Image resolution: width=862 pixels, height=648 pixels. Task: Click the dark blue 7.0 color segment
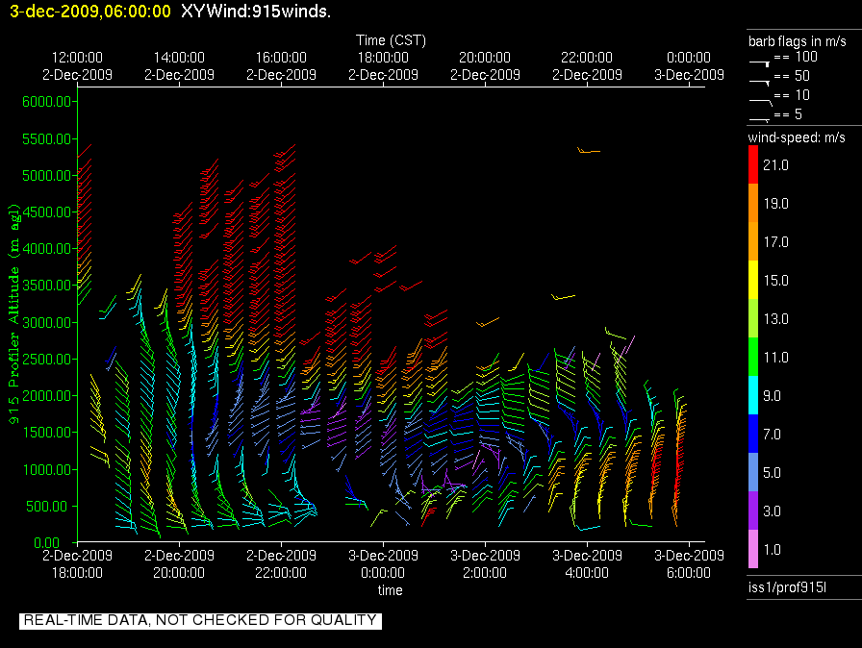coord(753,434)
